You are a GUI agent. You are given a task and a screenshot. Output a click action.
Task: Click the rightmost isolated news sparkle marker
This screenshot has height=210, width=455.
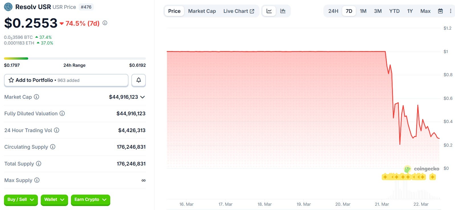pyautogui.click(x=432, y=177)
